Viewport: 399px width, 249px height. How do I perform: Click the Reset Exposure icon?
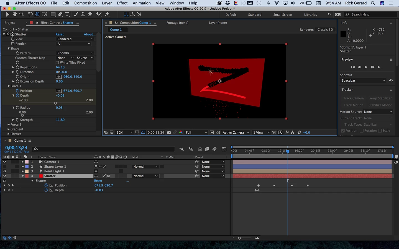tap(299, 133)
